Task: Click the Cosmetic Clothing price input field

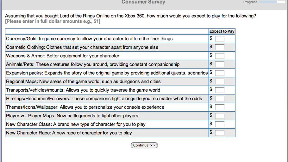Action: click(220, 47)
